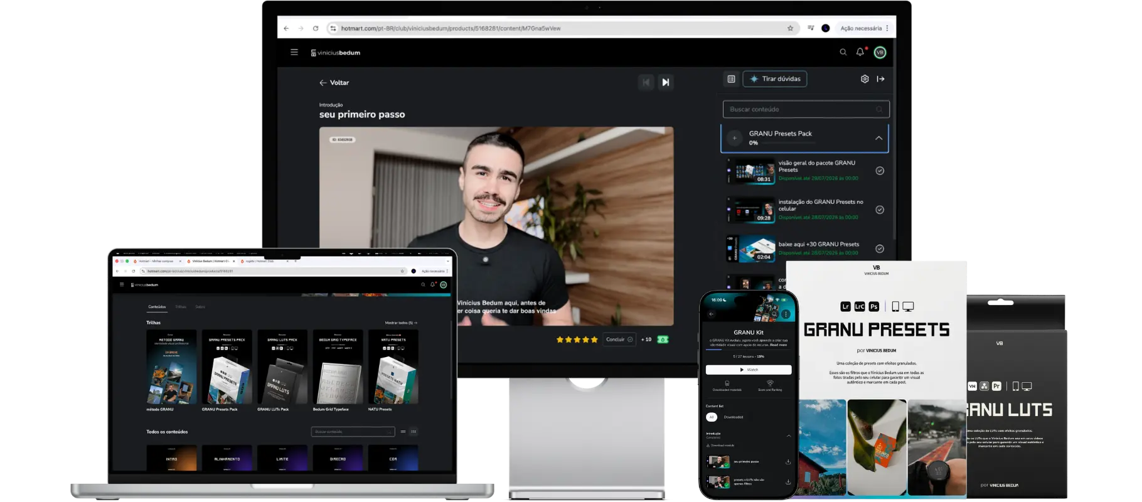Screen dimensions: 1142x502
Task: Tap the three-dot menu on phone
Action: pos(786,314)
